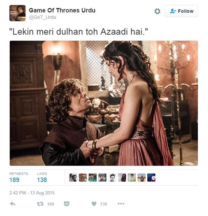Open the @GoT_Urdu handle link
The width and height of the screenshot is (208, 216).
coord(42,17)
